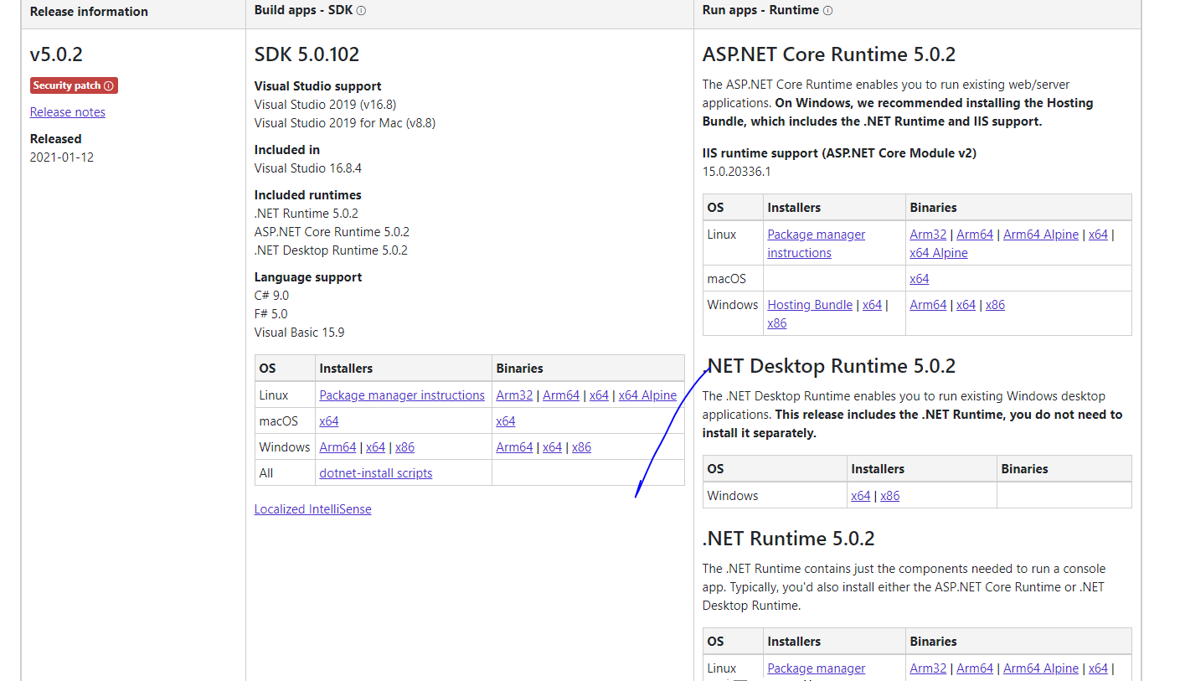Click the Security patch badge
The image size is (1180, 681).
coord(74,85)
